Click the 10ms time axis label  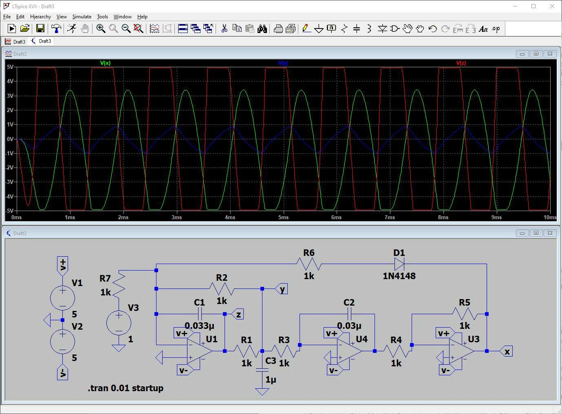click(550, 218)
